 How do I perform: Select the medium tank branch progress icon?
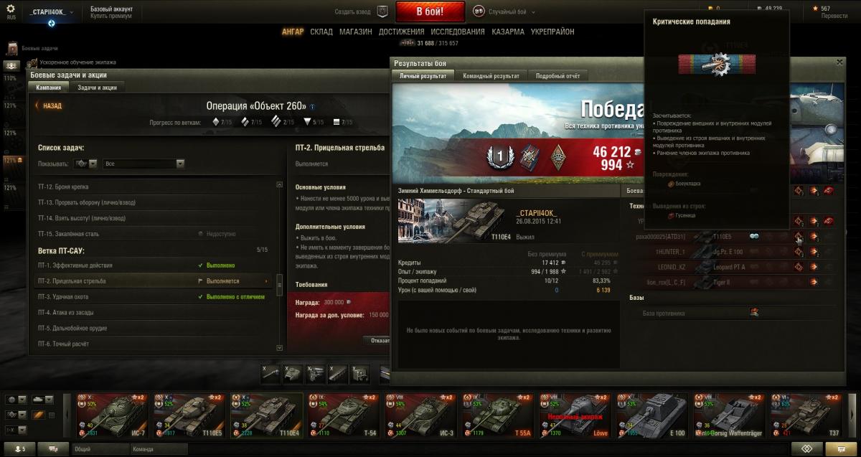[245, 122]
